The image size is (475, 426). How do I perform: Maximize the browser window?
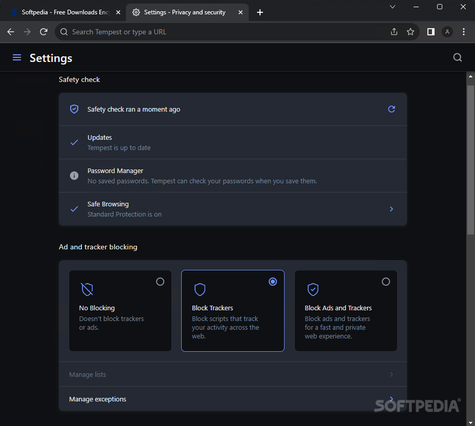pyautogui.click(x=440, y=7)
